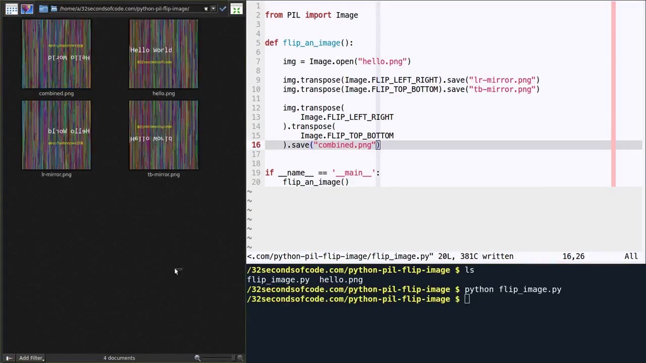The height and width of the screenshot is (363, 646).
Task: Click the tb-mirror.png file name label
Action: tap(164, 174)
